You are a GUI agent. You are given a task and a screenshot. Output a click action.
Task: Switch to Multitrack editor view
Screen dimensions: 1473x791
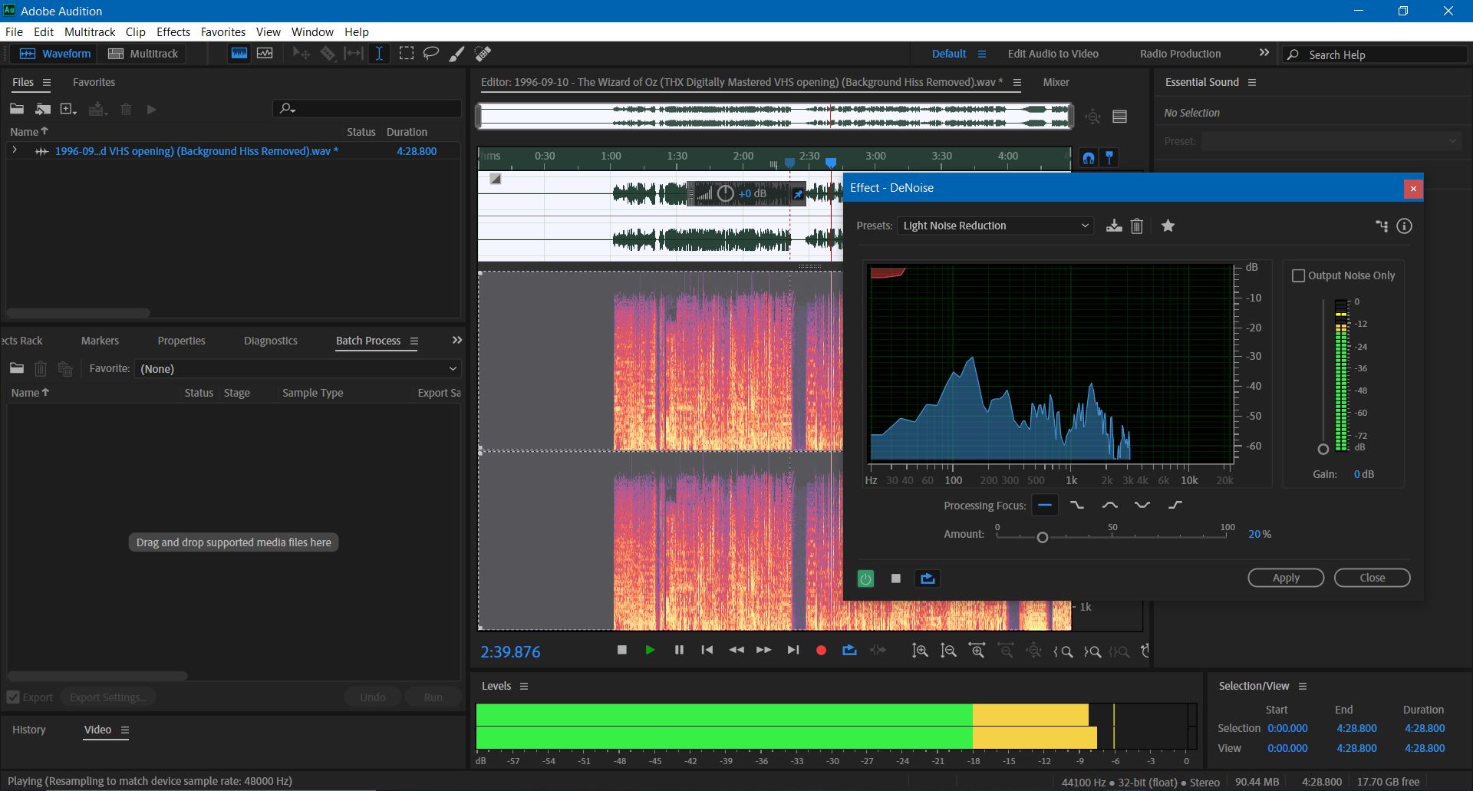(143, 54)
